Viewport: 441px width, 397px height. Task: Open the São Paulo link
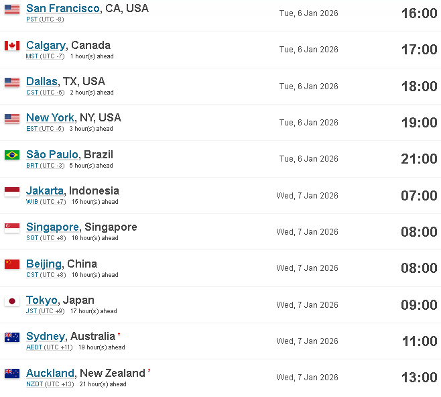52,154
